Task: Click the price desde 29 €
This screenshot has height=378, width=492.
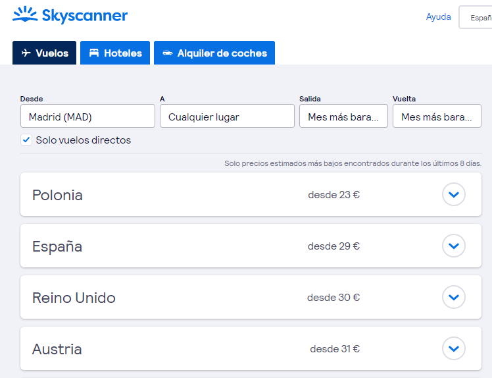Action: [334, 246]
